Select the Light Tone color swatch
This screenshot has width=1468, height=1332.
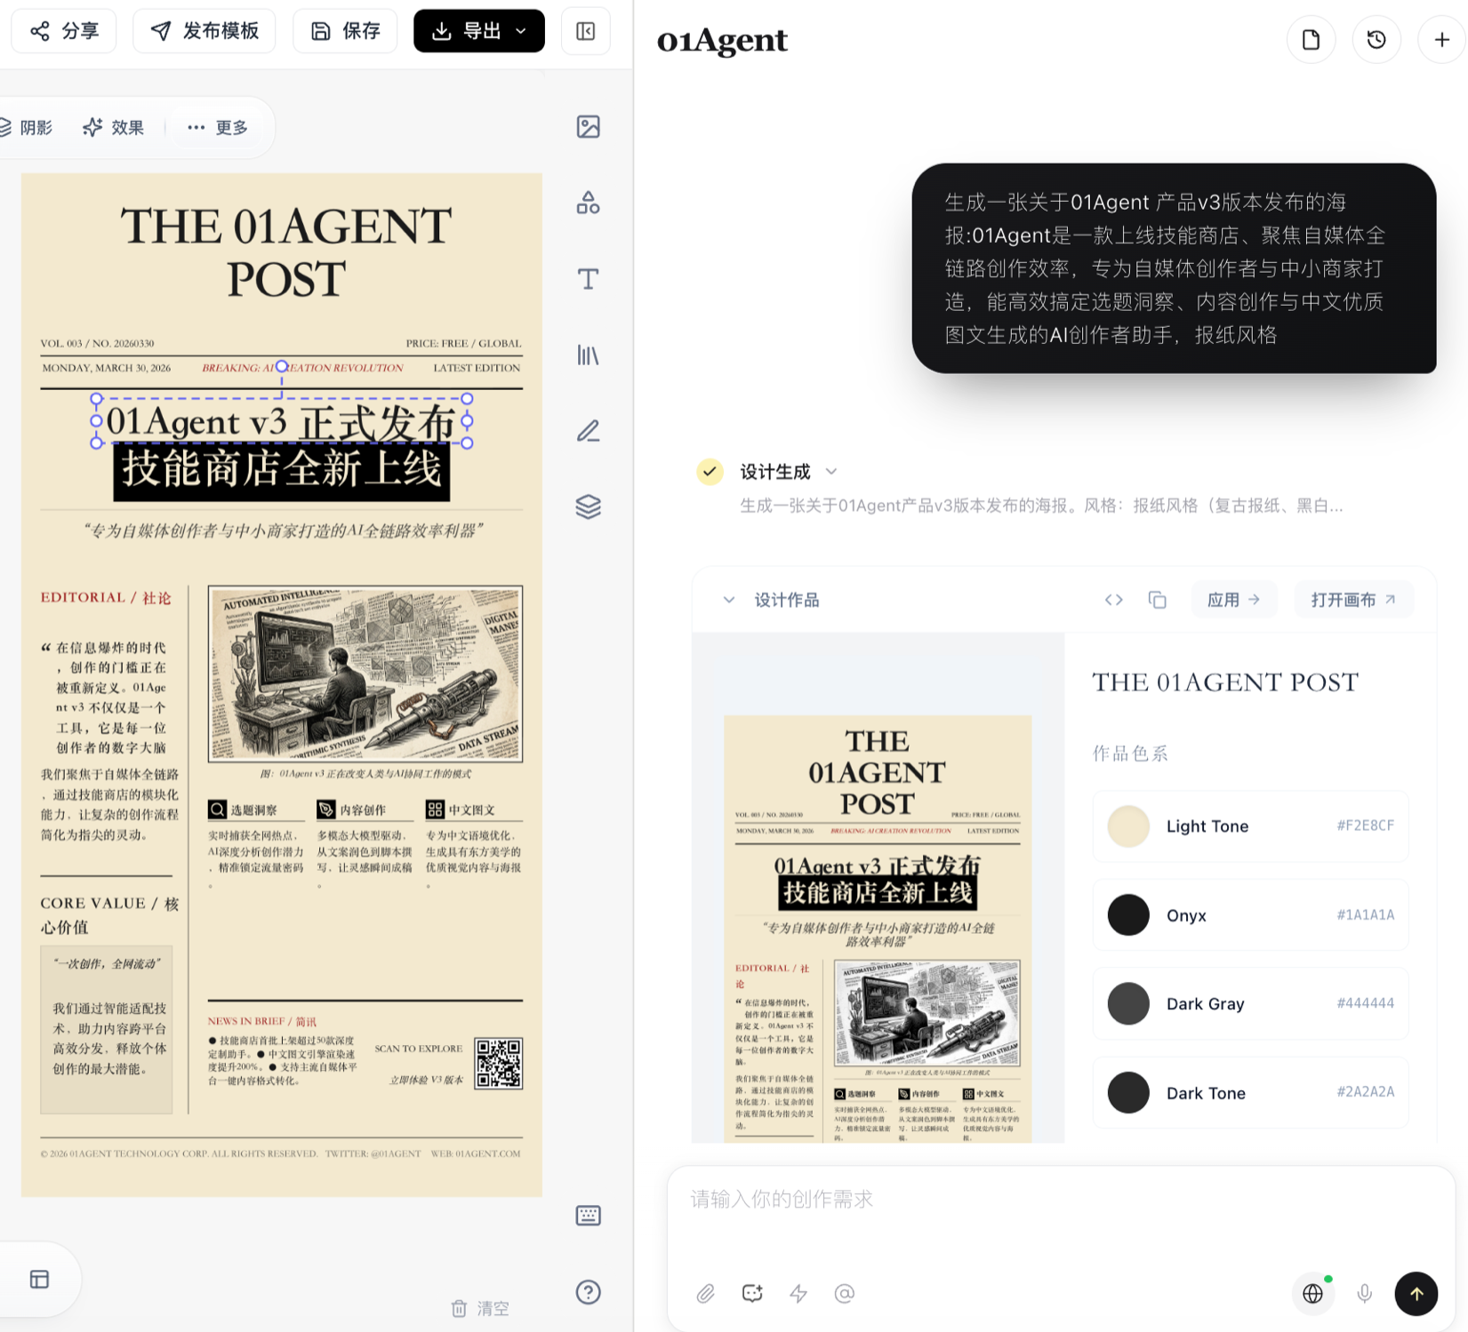pyautogui.click(x=1128, y=826)
